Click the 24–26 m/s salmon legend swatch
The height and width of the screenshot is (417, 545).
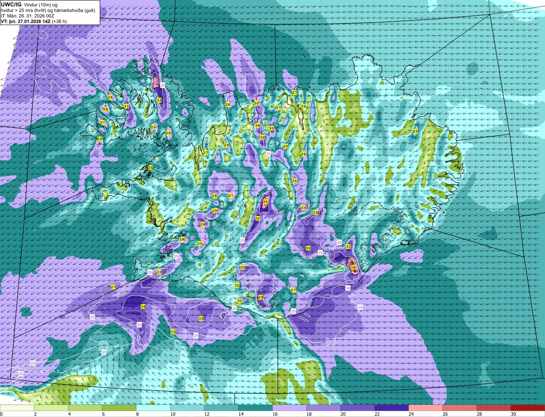tap(426, 408)
